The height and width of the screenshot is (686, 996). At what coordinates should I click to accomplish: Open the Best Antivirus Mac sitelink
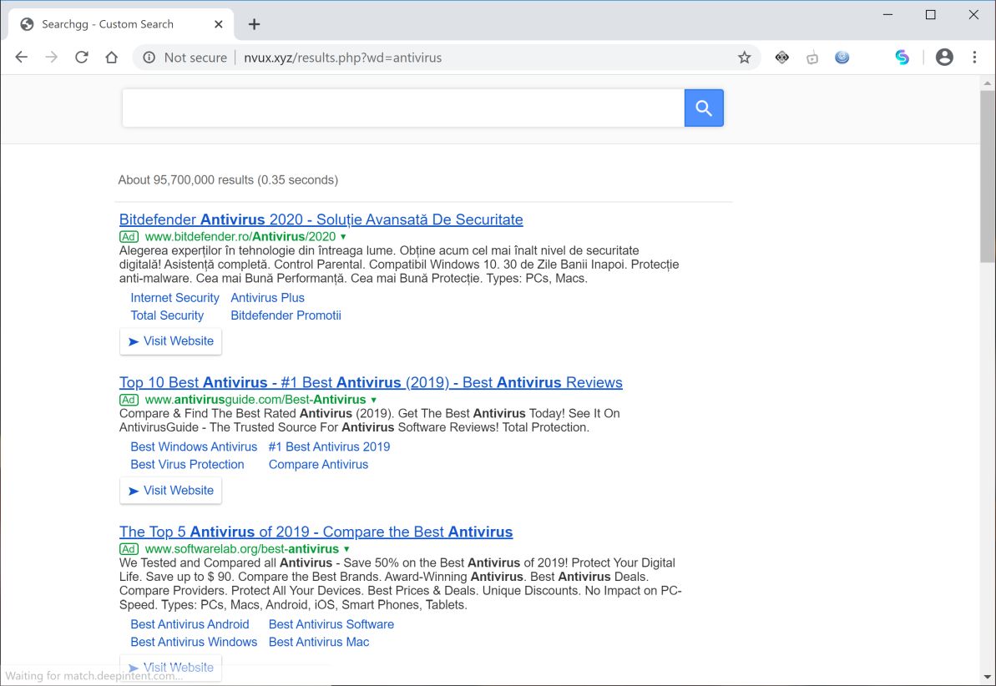[319, 642]
